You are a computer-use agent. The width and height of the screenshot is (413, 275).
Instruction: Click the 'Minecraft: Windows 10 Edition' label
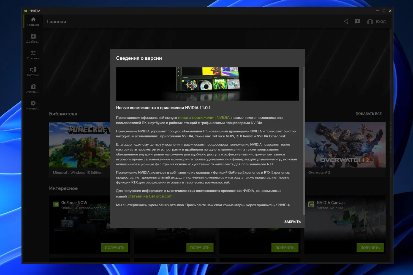click(x=78, y=173)
